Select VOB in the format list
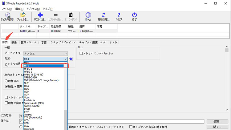Screen dimensions: 231x130 [x=44, y=123]
